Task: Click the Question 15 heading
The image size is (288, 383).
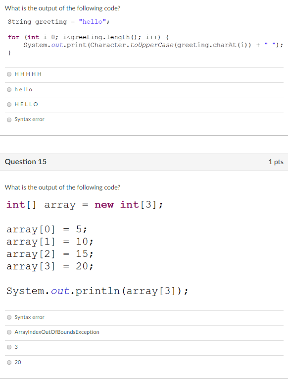Action: click(26, 162)
